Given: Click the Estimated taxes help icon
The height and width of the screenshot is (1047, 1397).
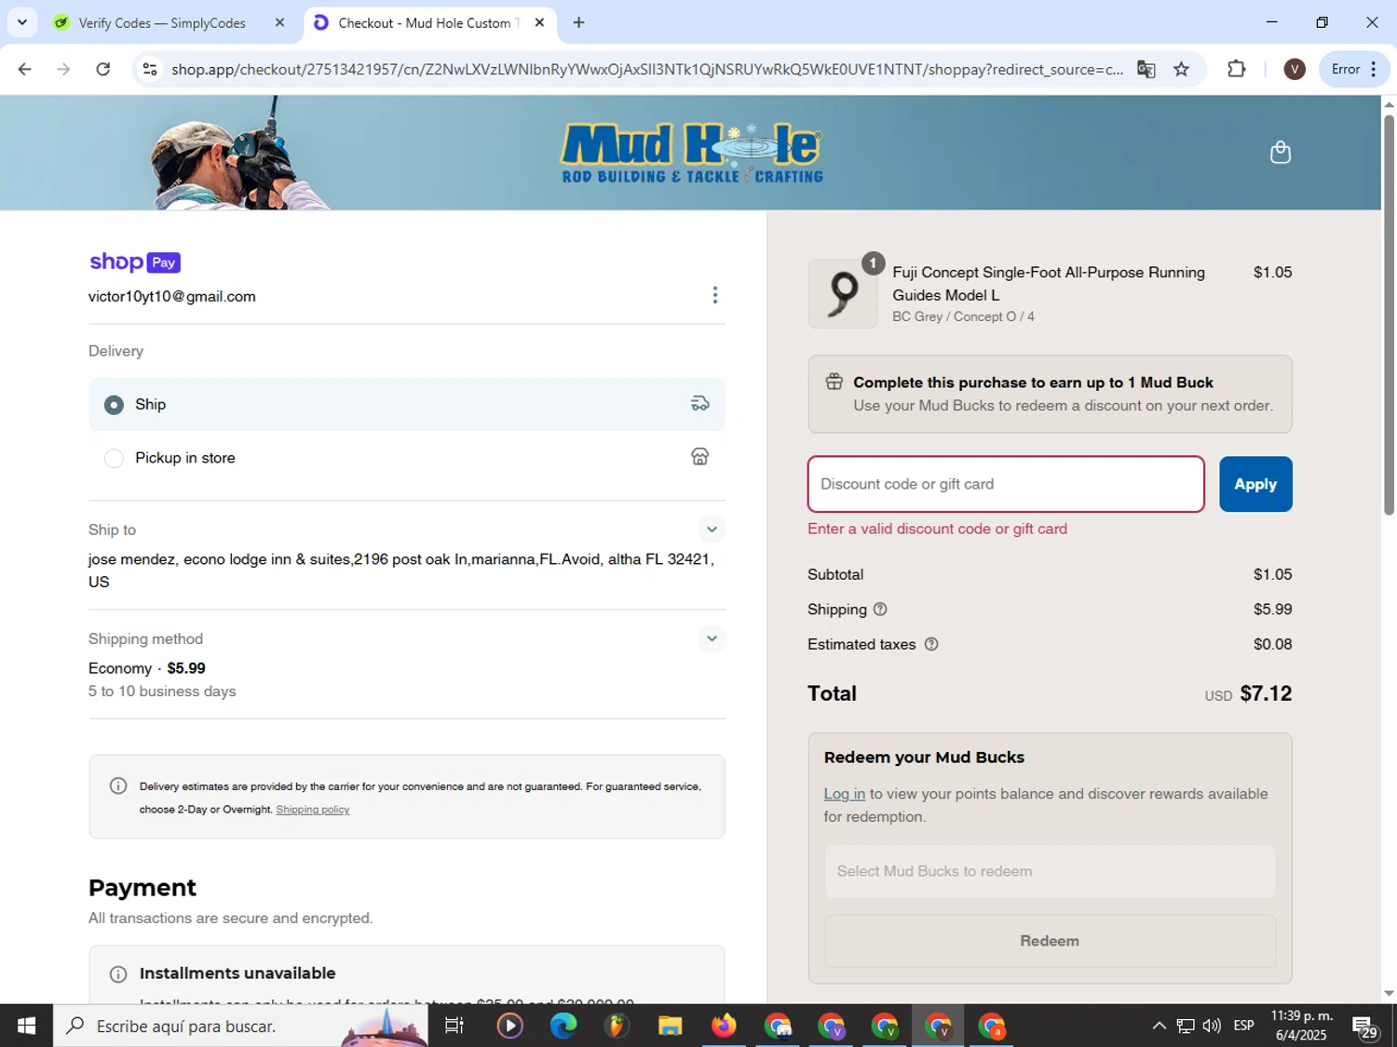Looking at the screenshot, I should [x=930, y=644].
